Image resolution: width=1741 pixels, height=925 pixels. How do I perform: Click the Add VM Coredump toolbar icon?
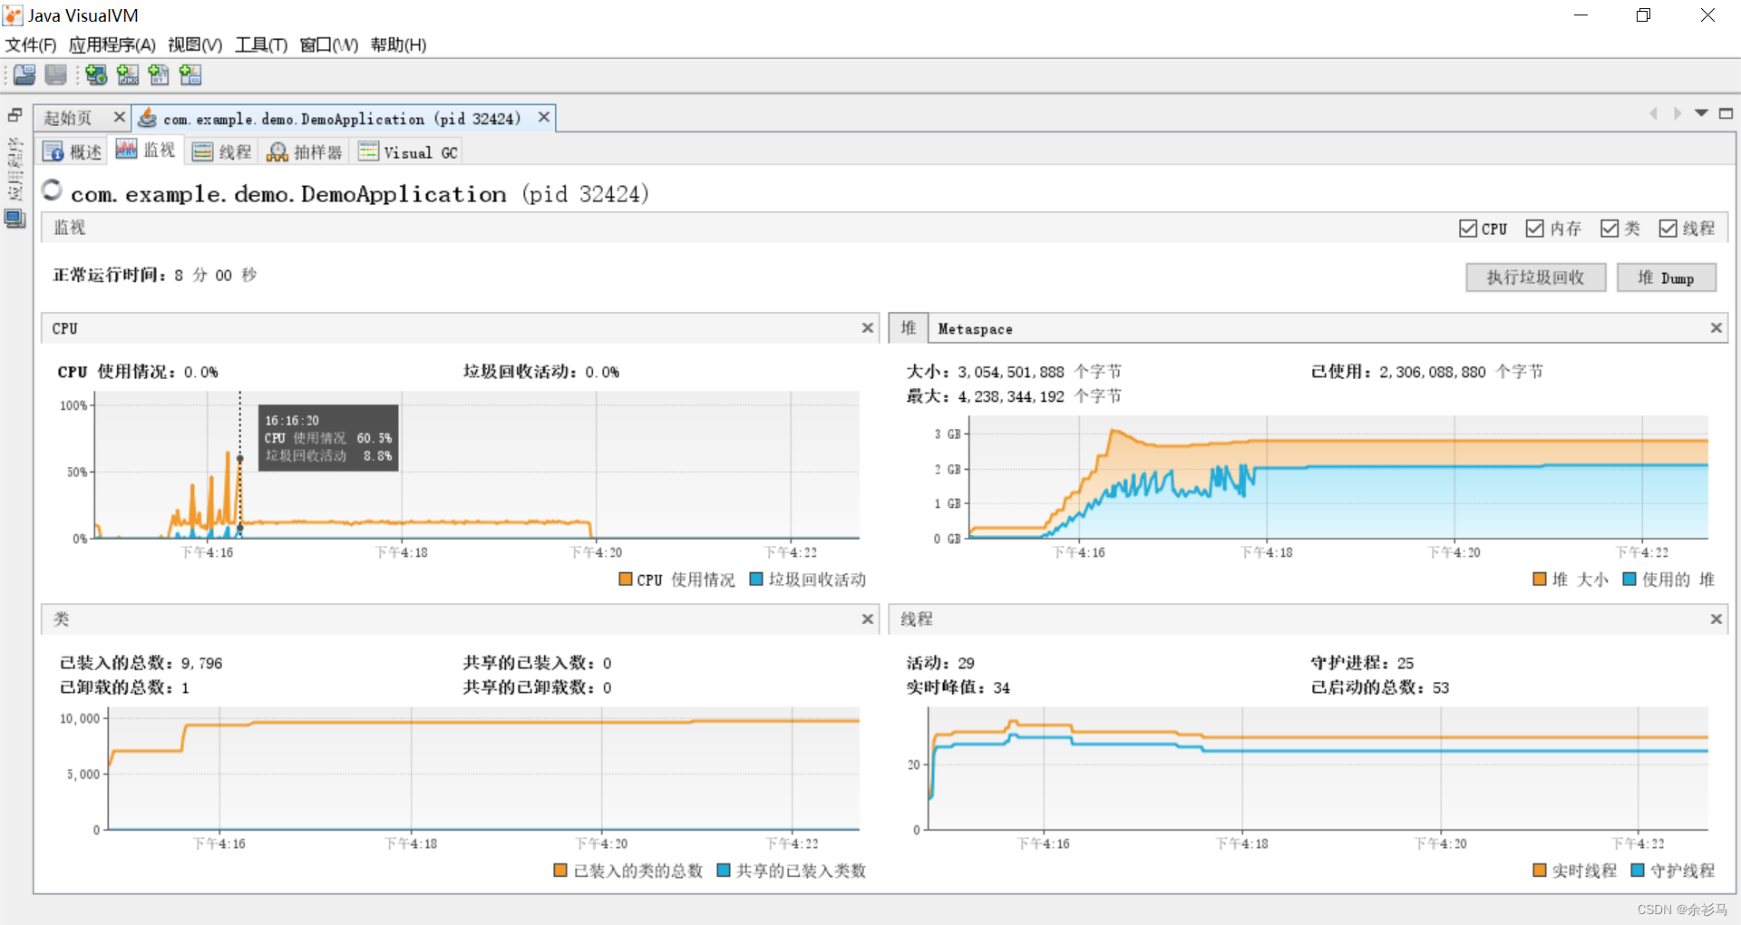click(x=159, y=74)
